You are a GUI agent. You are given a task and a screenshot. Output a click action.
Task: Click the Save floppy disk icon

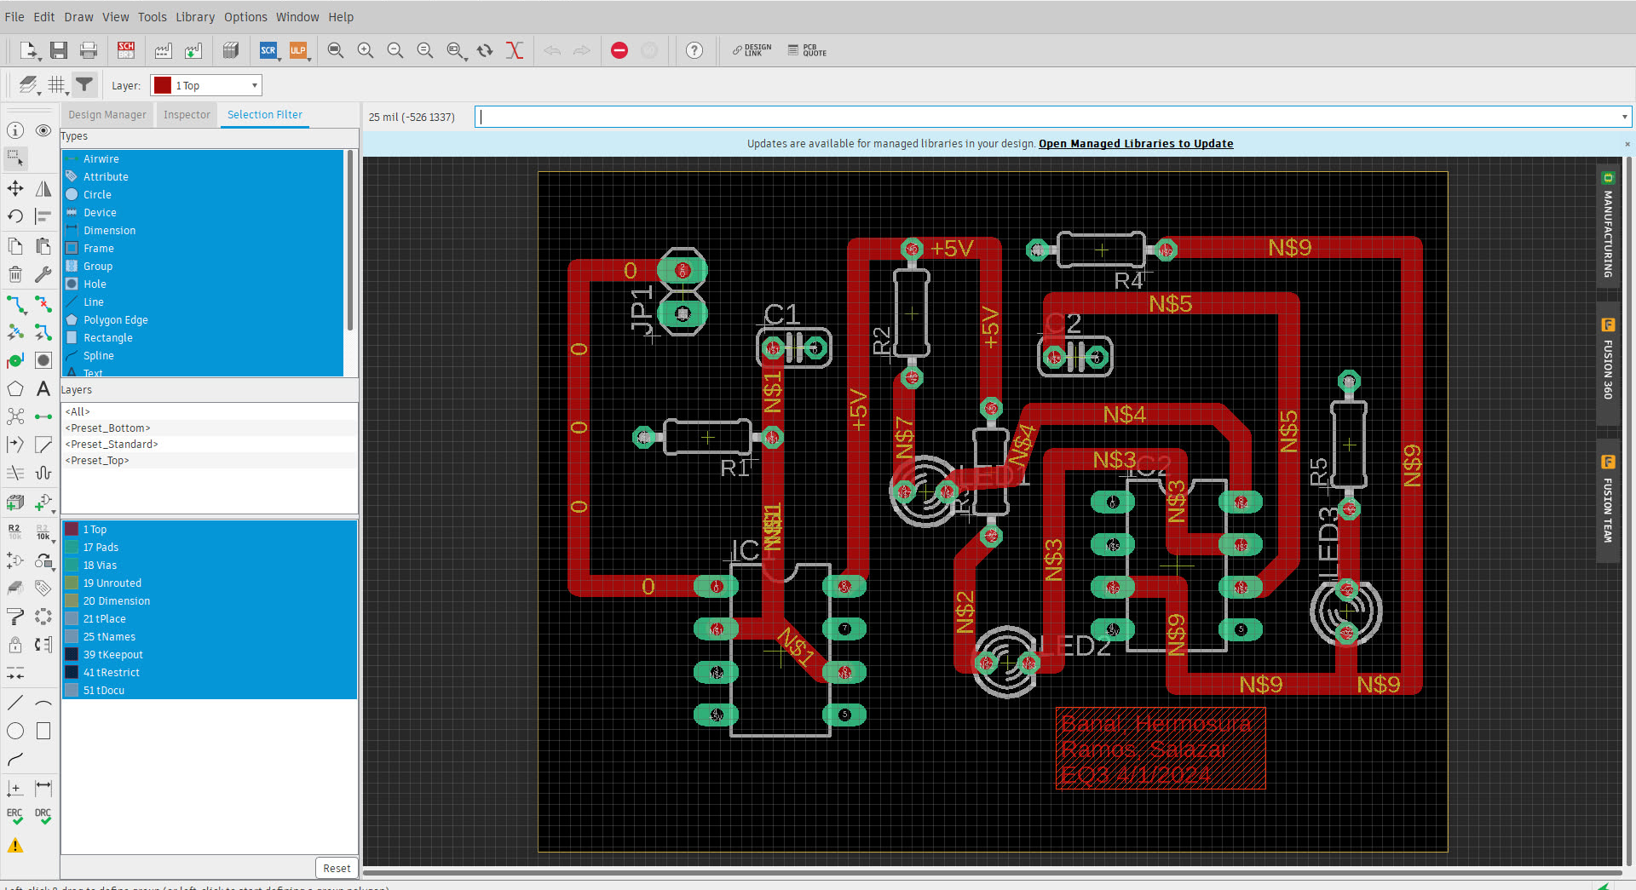pyautogui.click(x=59, y=50)
